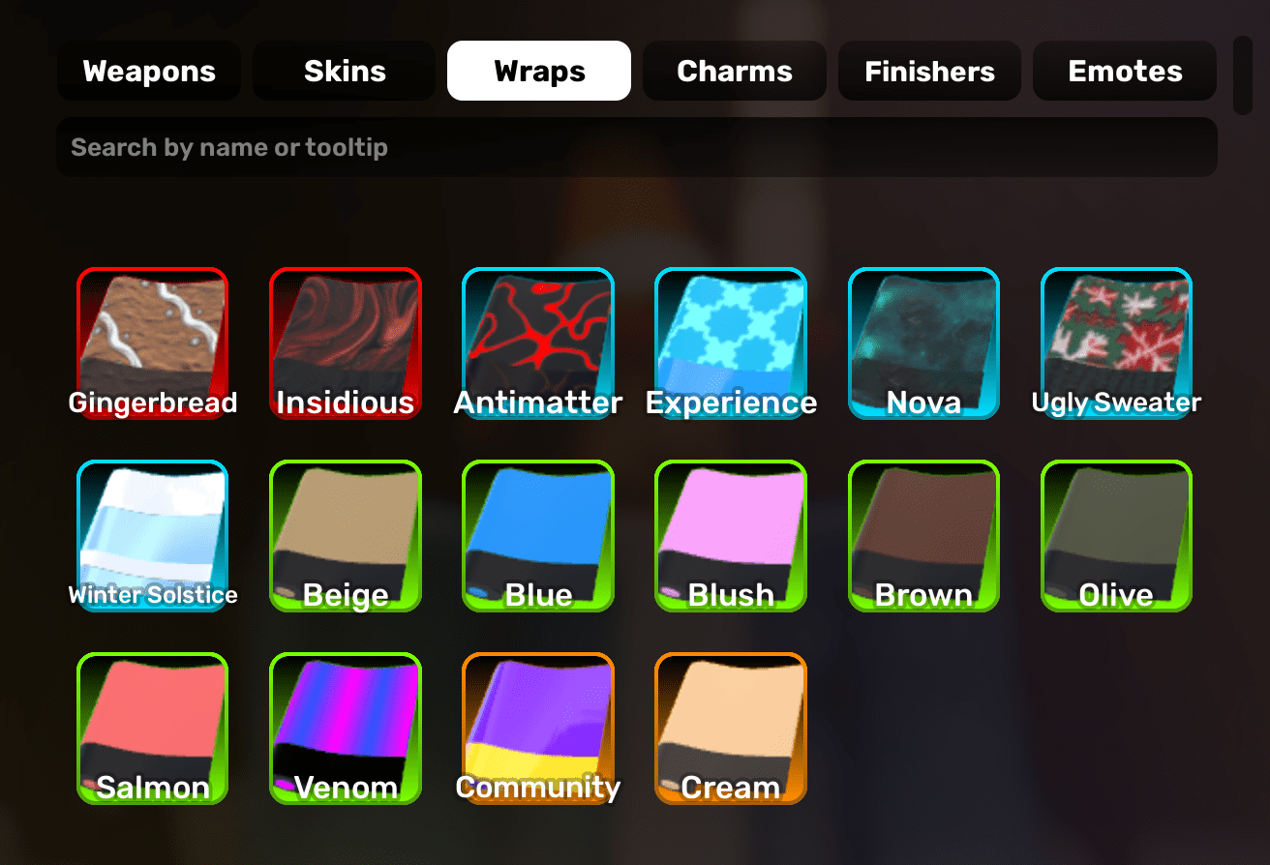Pick the Blush pink wrap
The image size is (1270, 865).
731,536
